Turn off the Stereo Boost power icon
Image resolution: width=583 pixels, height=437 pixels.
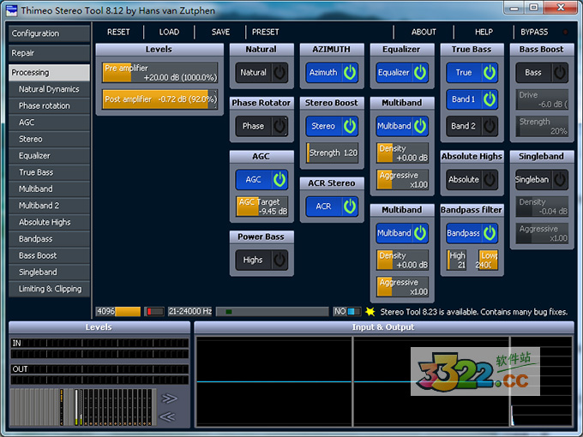click(x=349, y=126)
